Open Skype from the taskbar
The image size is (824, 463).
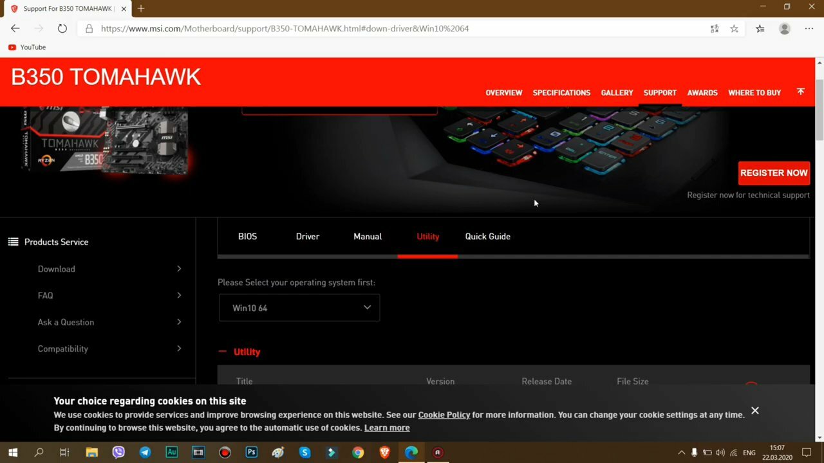304,452
